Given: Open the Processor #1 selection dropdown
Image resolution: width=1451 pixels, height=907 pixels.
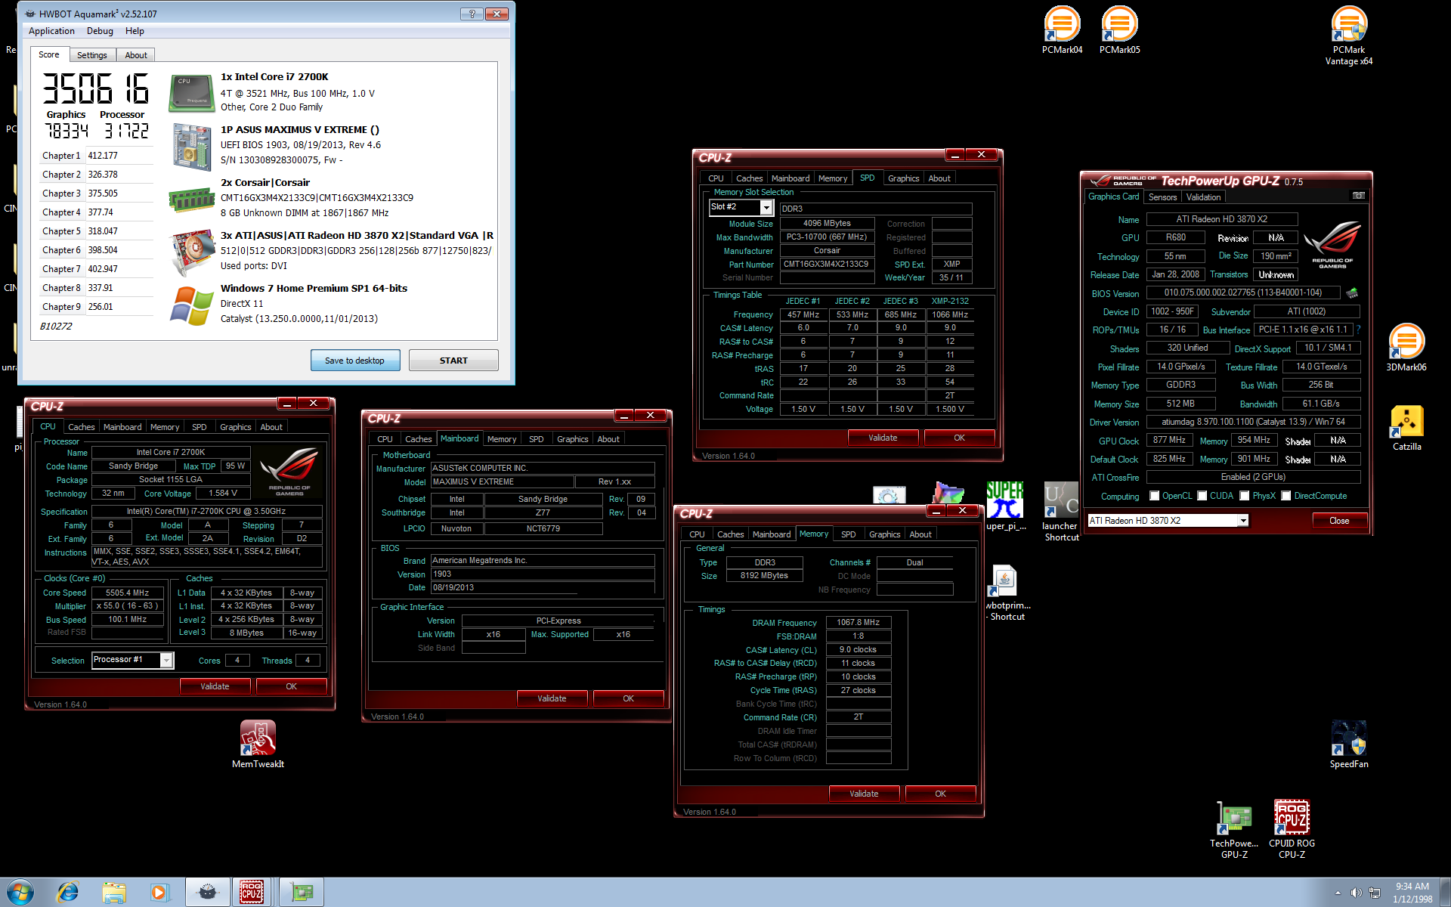Looking at the screenshot, I should click(x=166, y=660).
